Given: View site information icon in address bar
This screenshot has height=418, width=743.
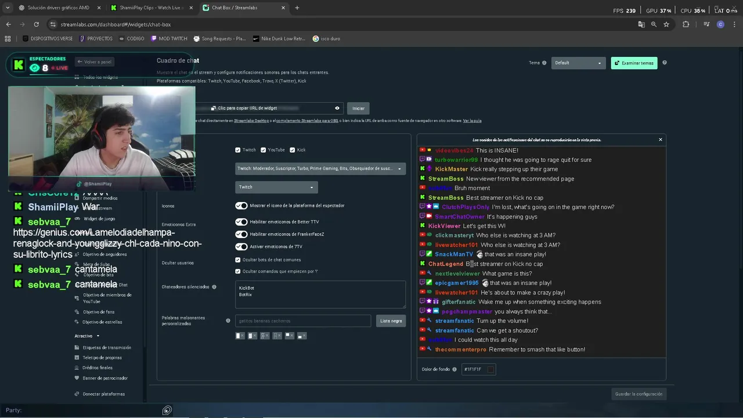Looking at the screenshot, I should click(53, 24).
